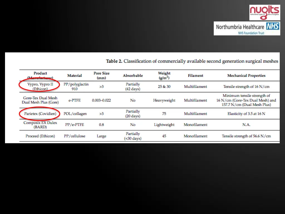
Task: Click the Northumbria Healthcare NHS logo
Action: coord(247,28)
